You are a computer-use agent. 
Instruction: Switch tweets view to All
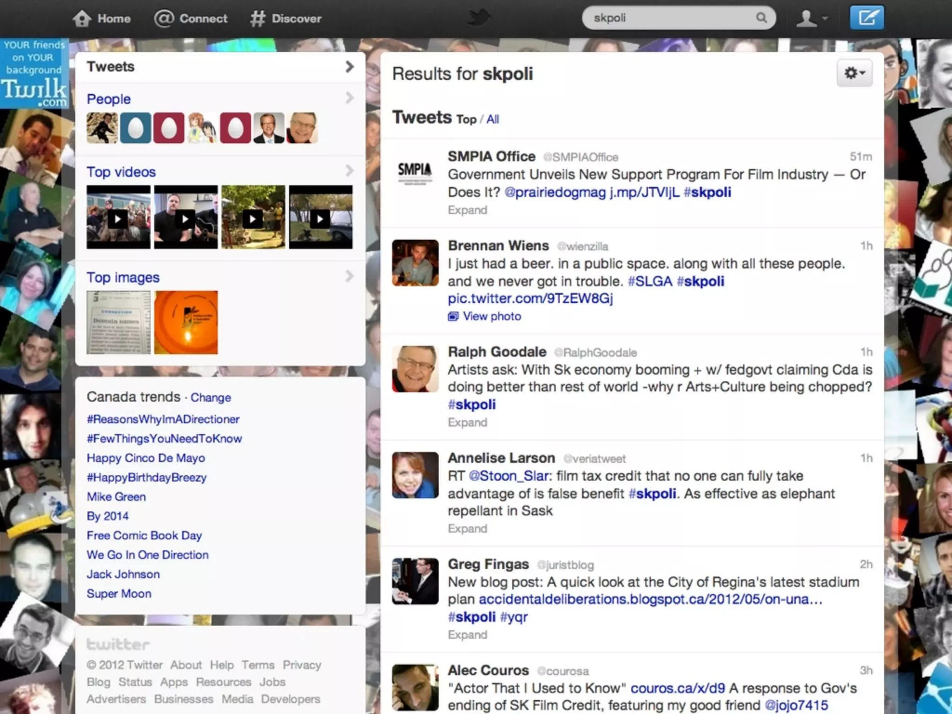click(493, 119)
